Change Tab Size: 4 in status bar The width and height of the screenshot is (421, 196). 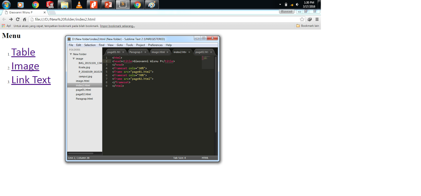click(179, 158)
